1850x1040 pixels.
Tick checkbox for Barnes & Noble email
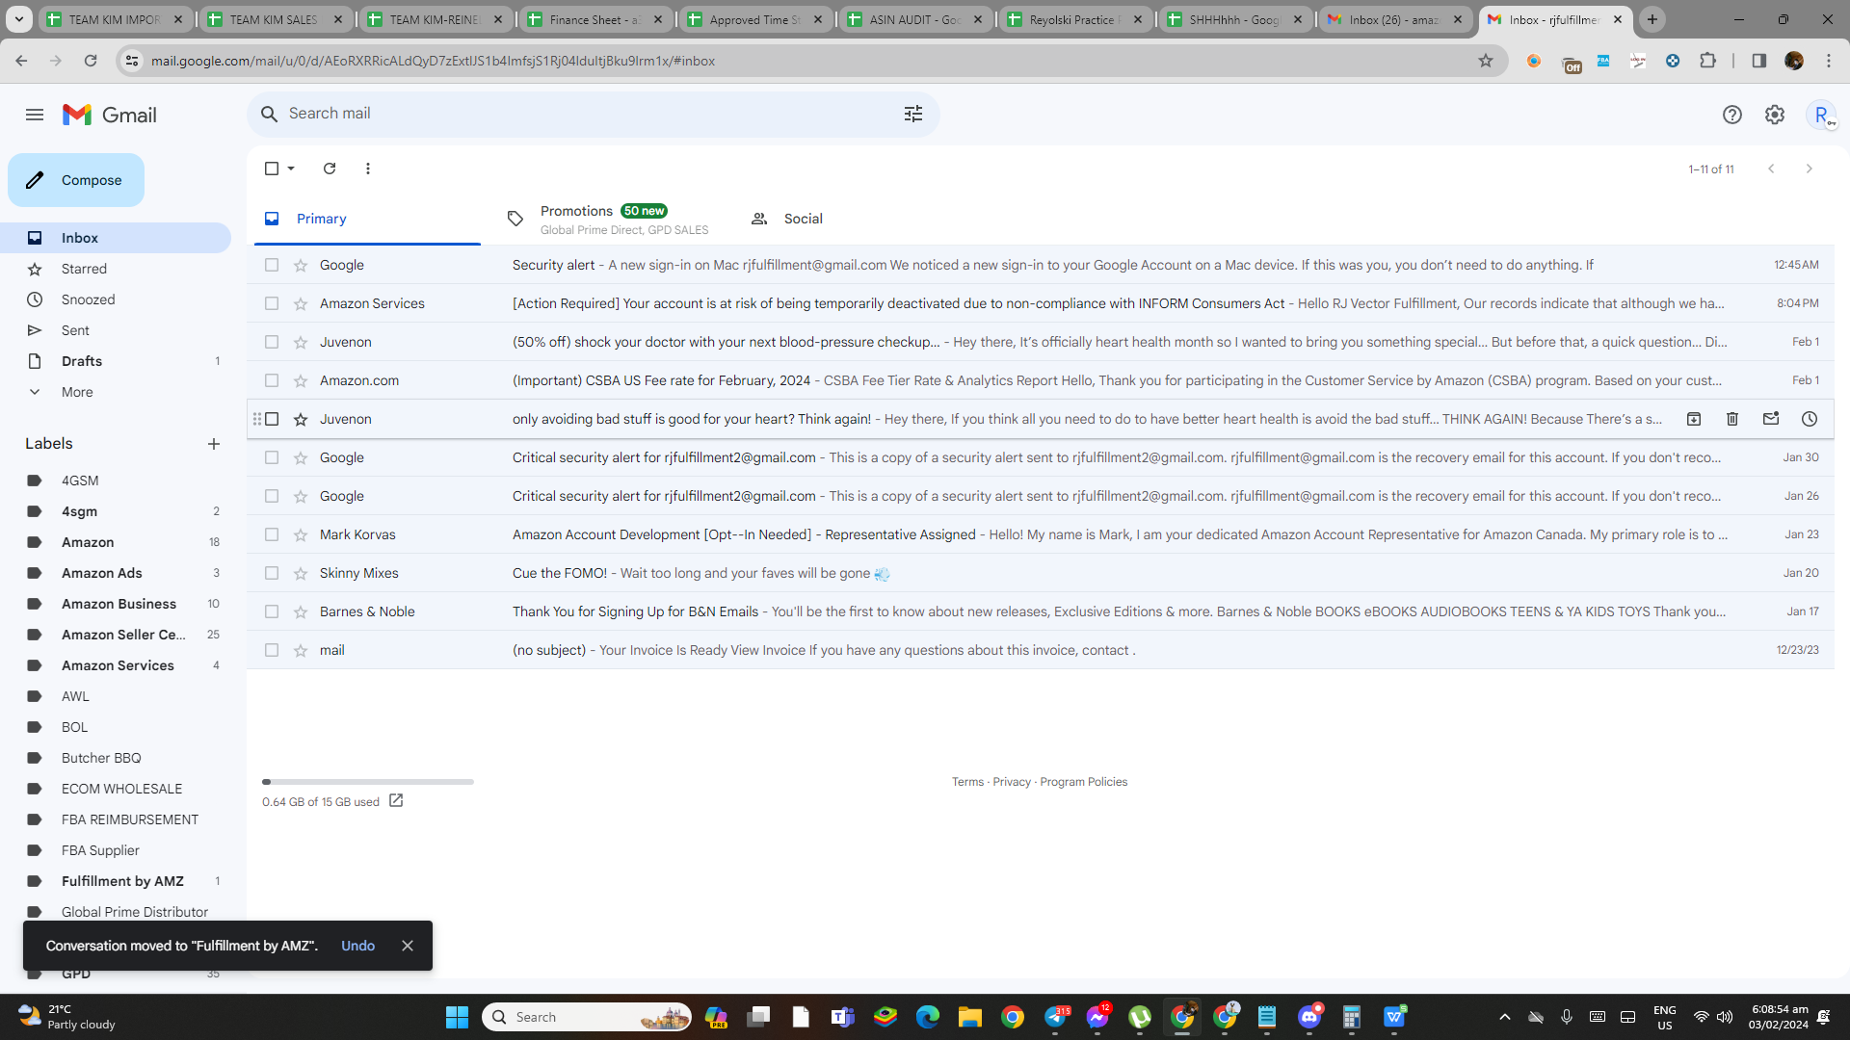click(272, 611)
